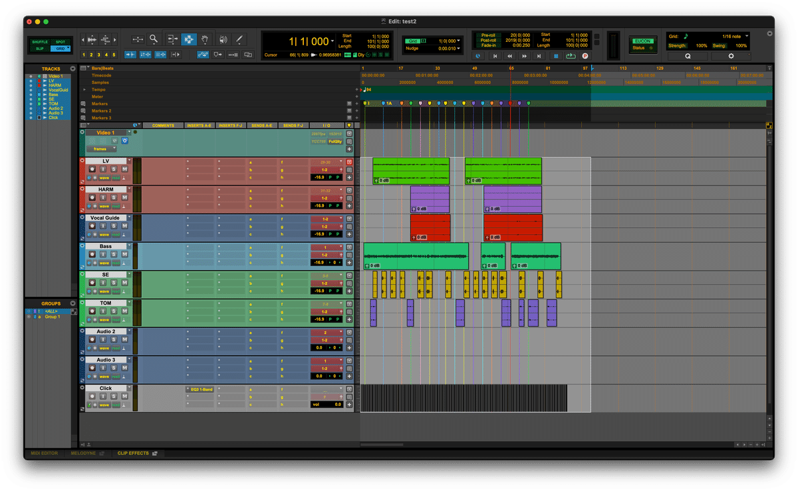Open main counter format dropdown arrow

332,41
